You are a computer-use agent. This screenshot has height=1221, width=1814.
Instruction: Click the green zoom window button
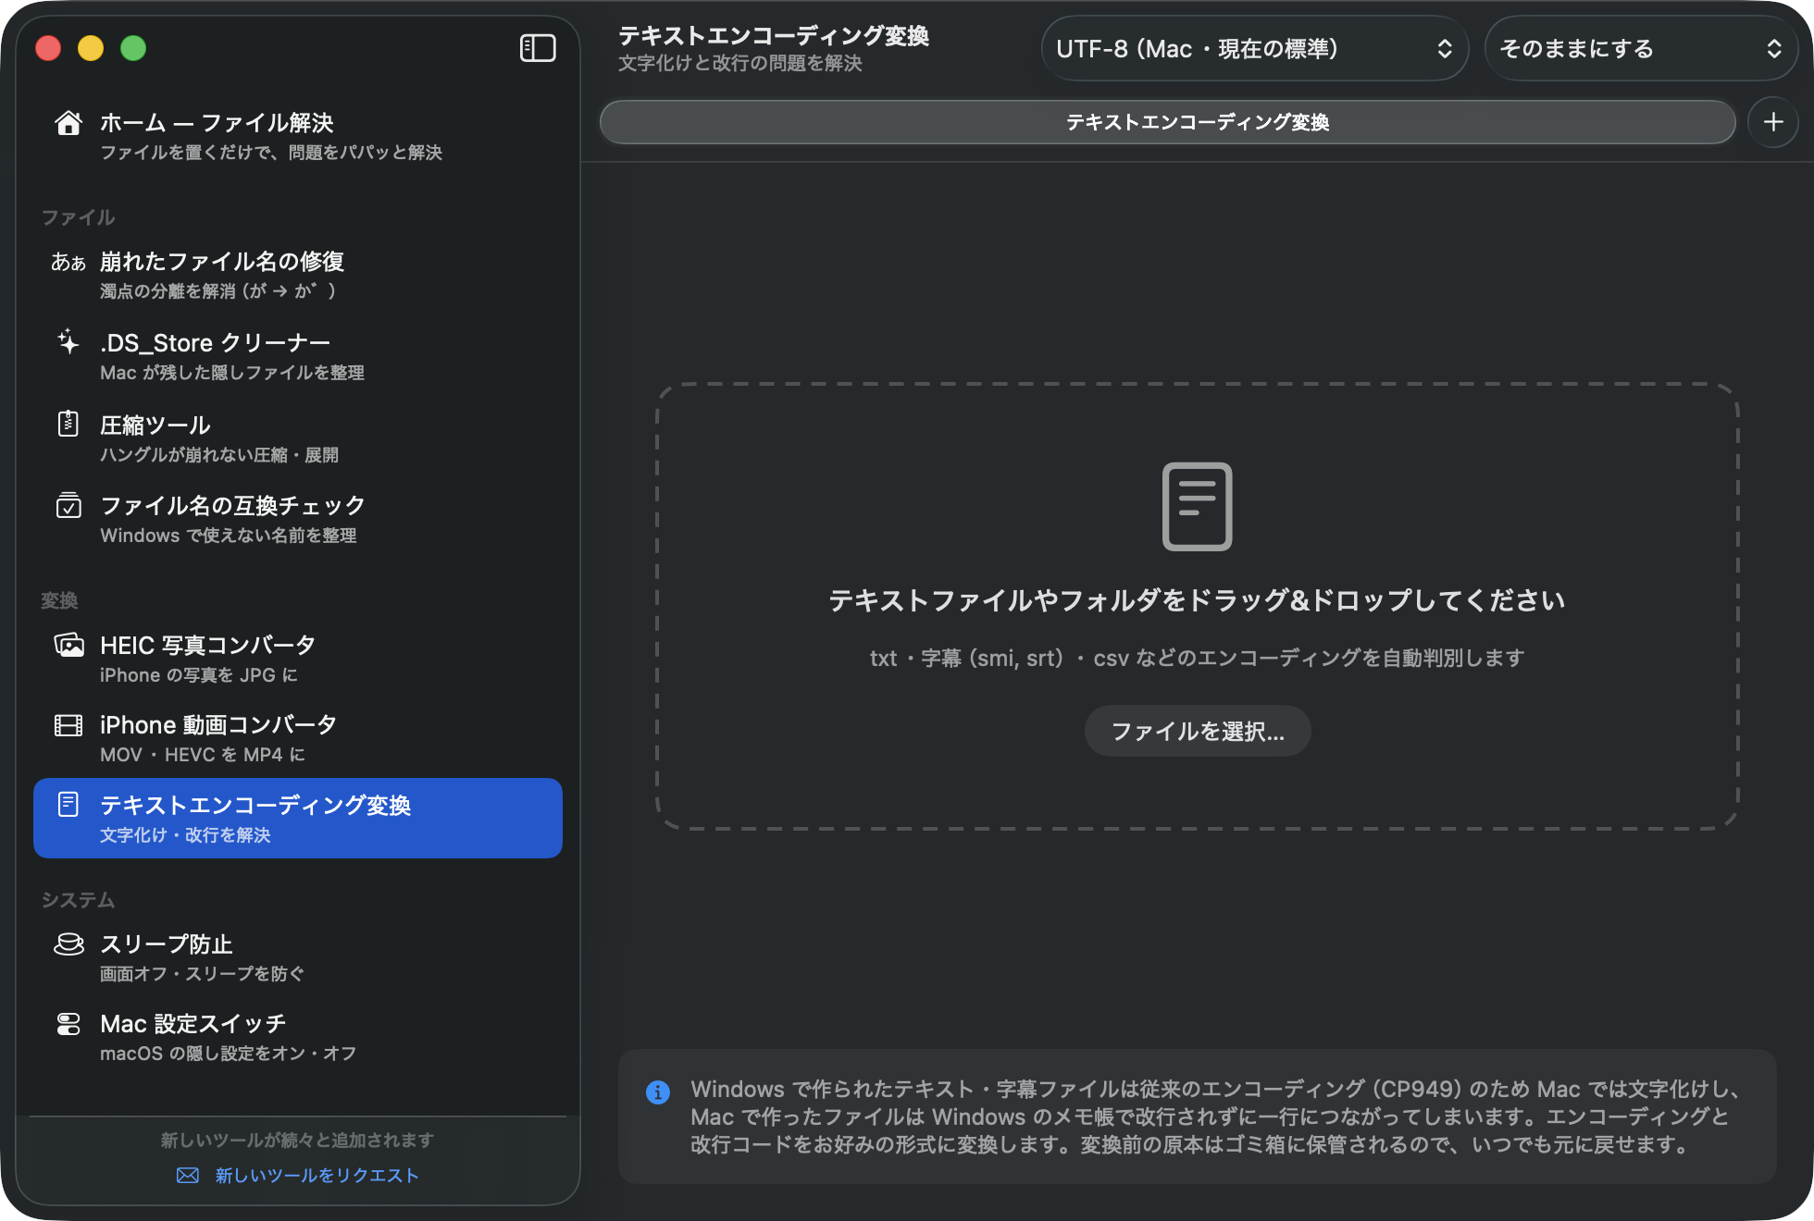133,48
